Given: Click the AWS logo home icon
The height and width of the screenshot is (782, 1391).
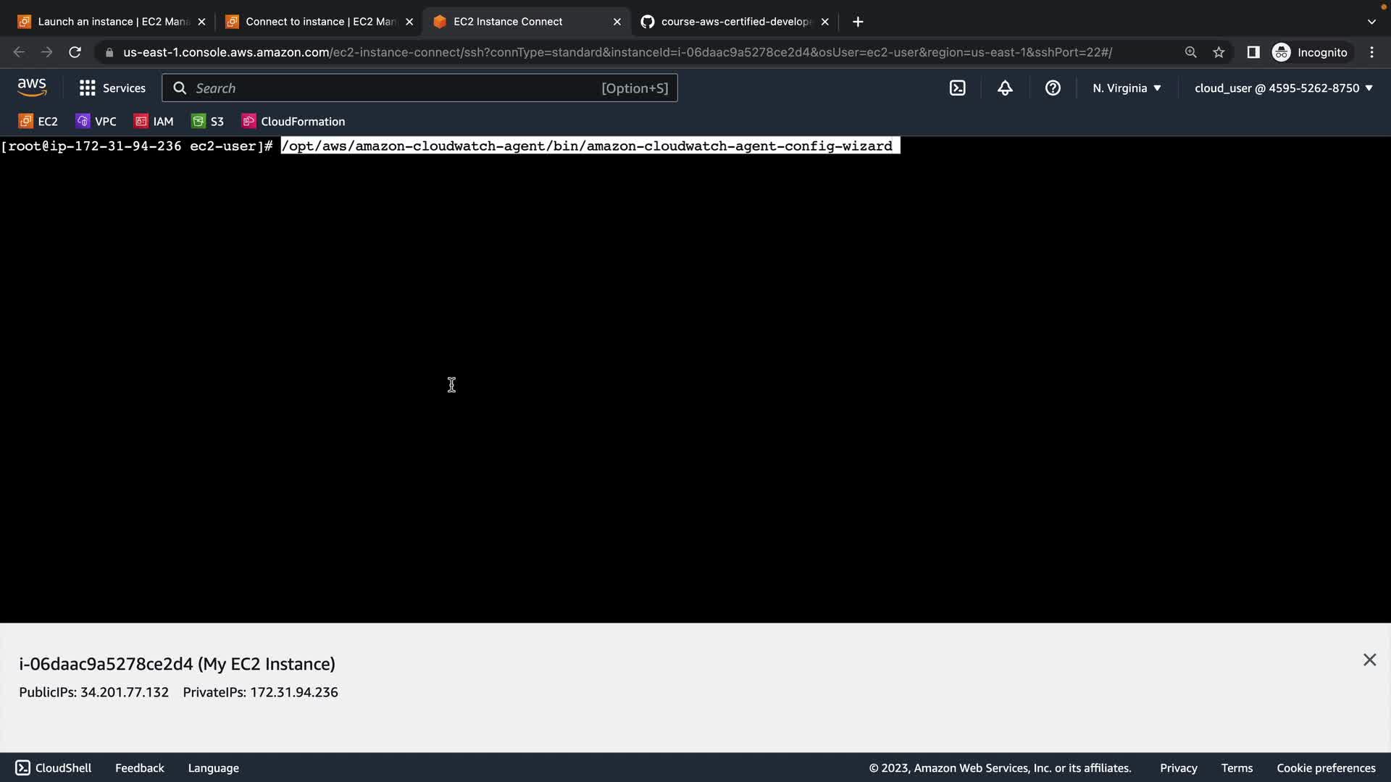Looking at the screenshot, I should 32,88.
